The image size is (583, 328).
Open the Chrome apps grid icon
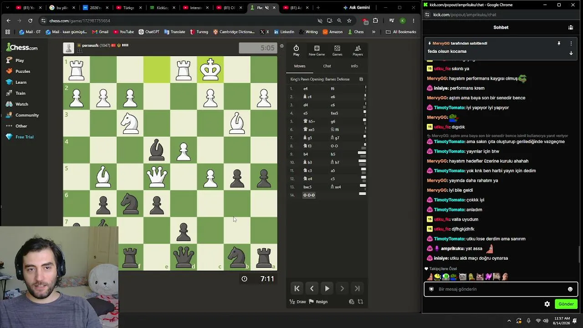[x=7, y=32]
